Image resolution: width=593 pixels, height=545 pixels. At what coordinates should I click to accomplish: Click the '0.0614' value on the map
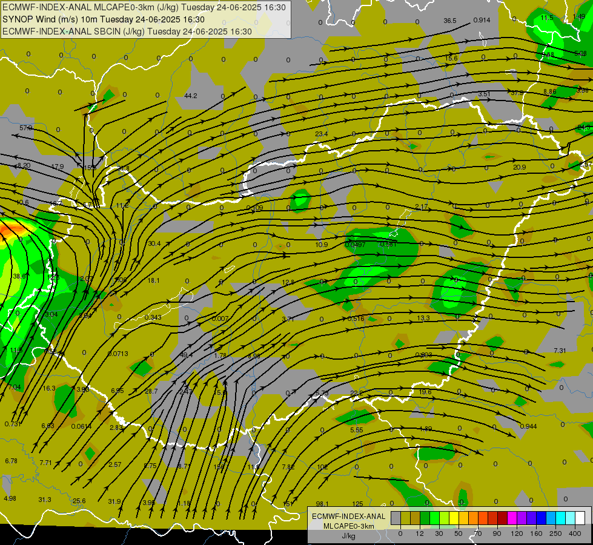tap(81, 426)
